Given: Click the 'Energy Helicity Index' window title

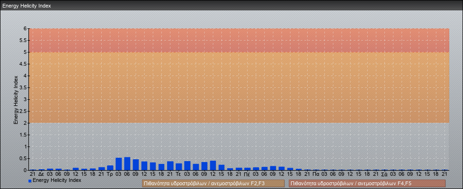Looking at the screenshot, I should pos(27,6).
